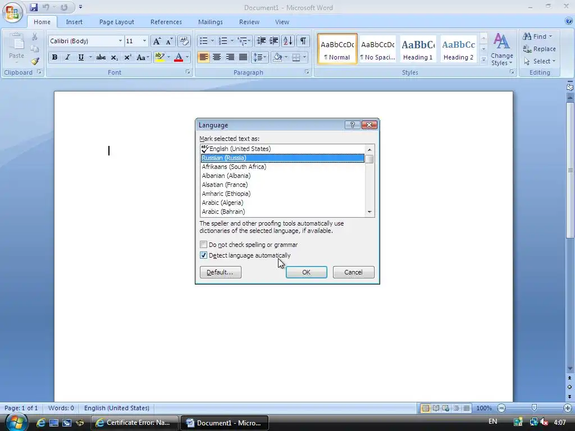Uncheck Detect language automatically
This screenshot has width=575, height=431.
[x=203, y=255]
